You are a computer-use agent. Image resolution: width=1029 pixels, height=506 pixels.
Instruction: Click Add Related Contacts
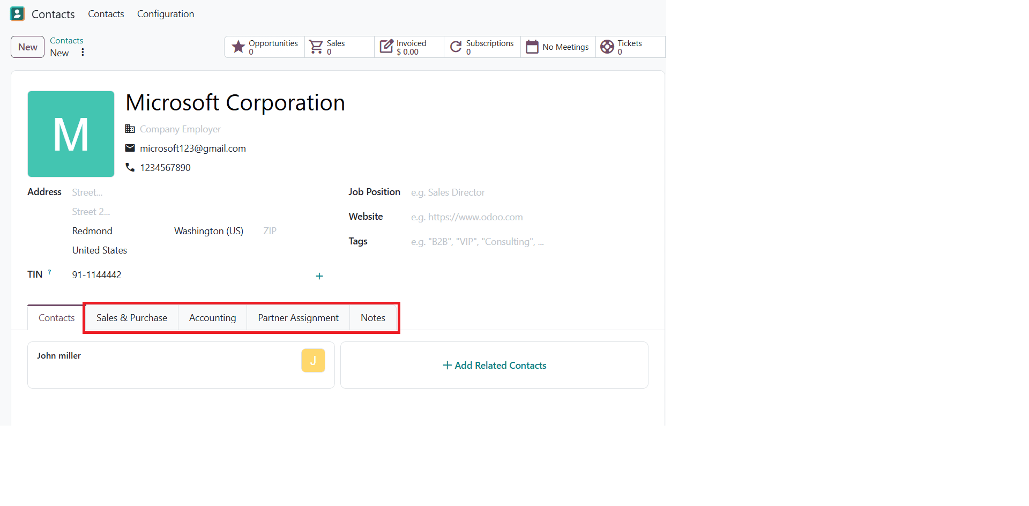click(x=495, y=366)
